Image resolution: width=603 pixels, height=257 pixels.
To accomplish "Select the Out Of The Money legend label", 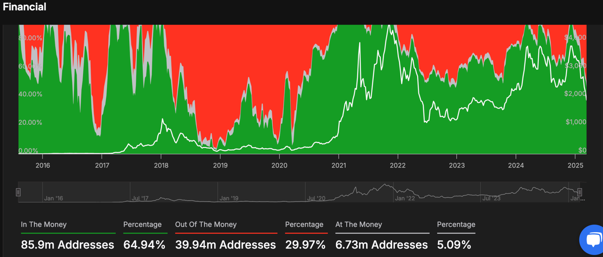I will (206, 224).
